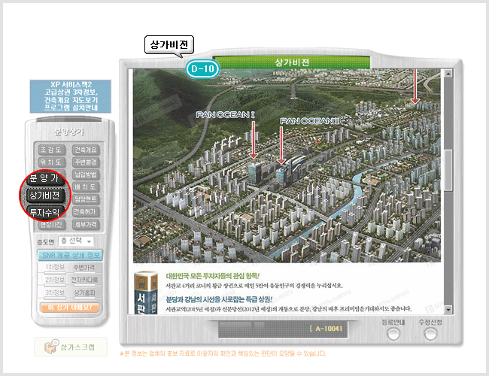Select the 상가비전 menu button

point(44,196)
